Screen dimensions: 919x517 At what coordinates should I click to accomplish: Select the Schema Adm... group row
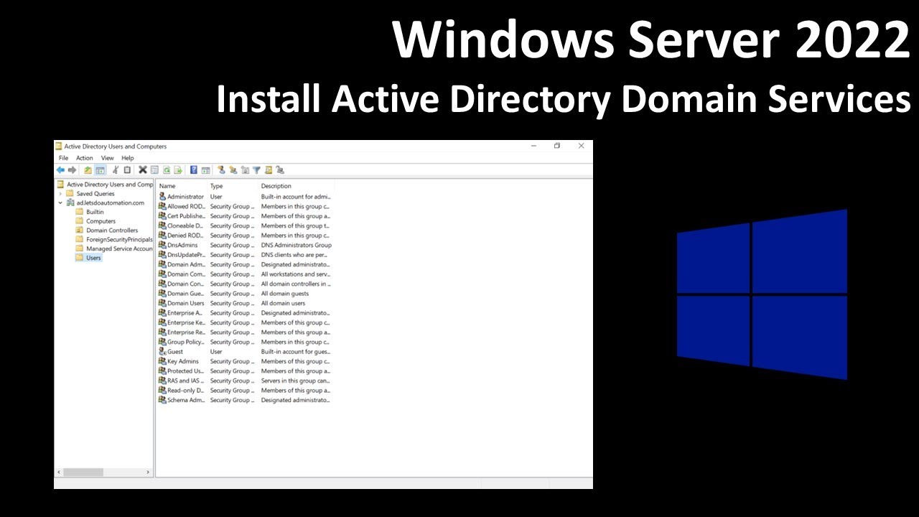(244, 400)
